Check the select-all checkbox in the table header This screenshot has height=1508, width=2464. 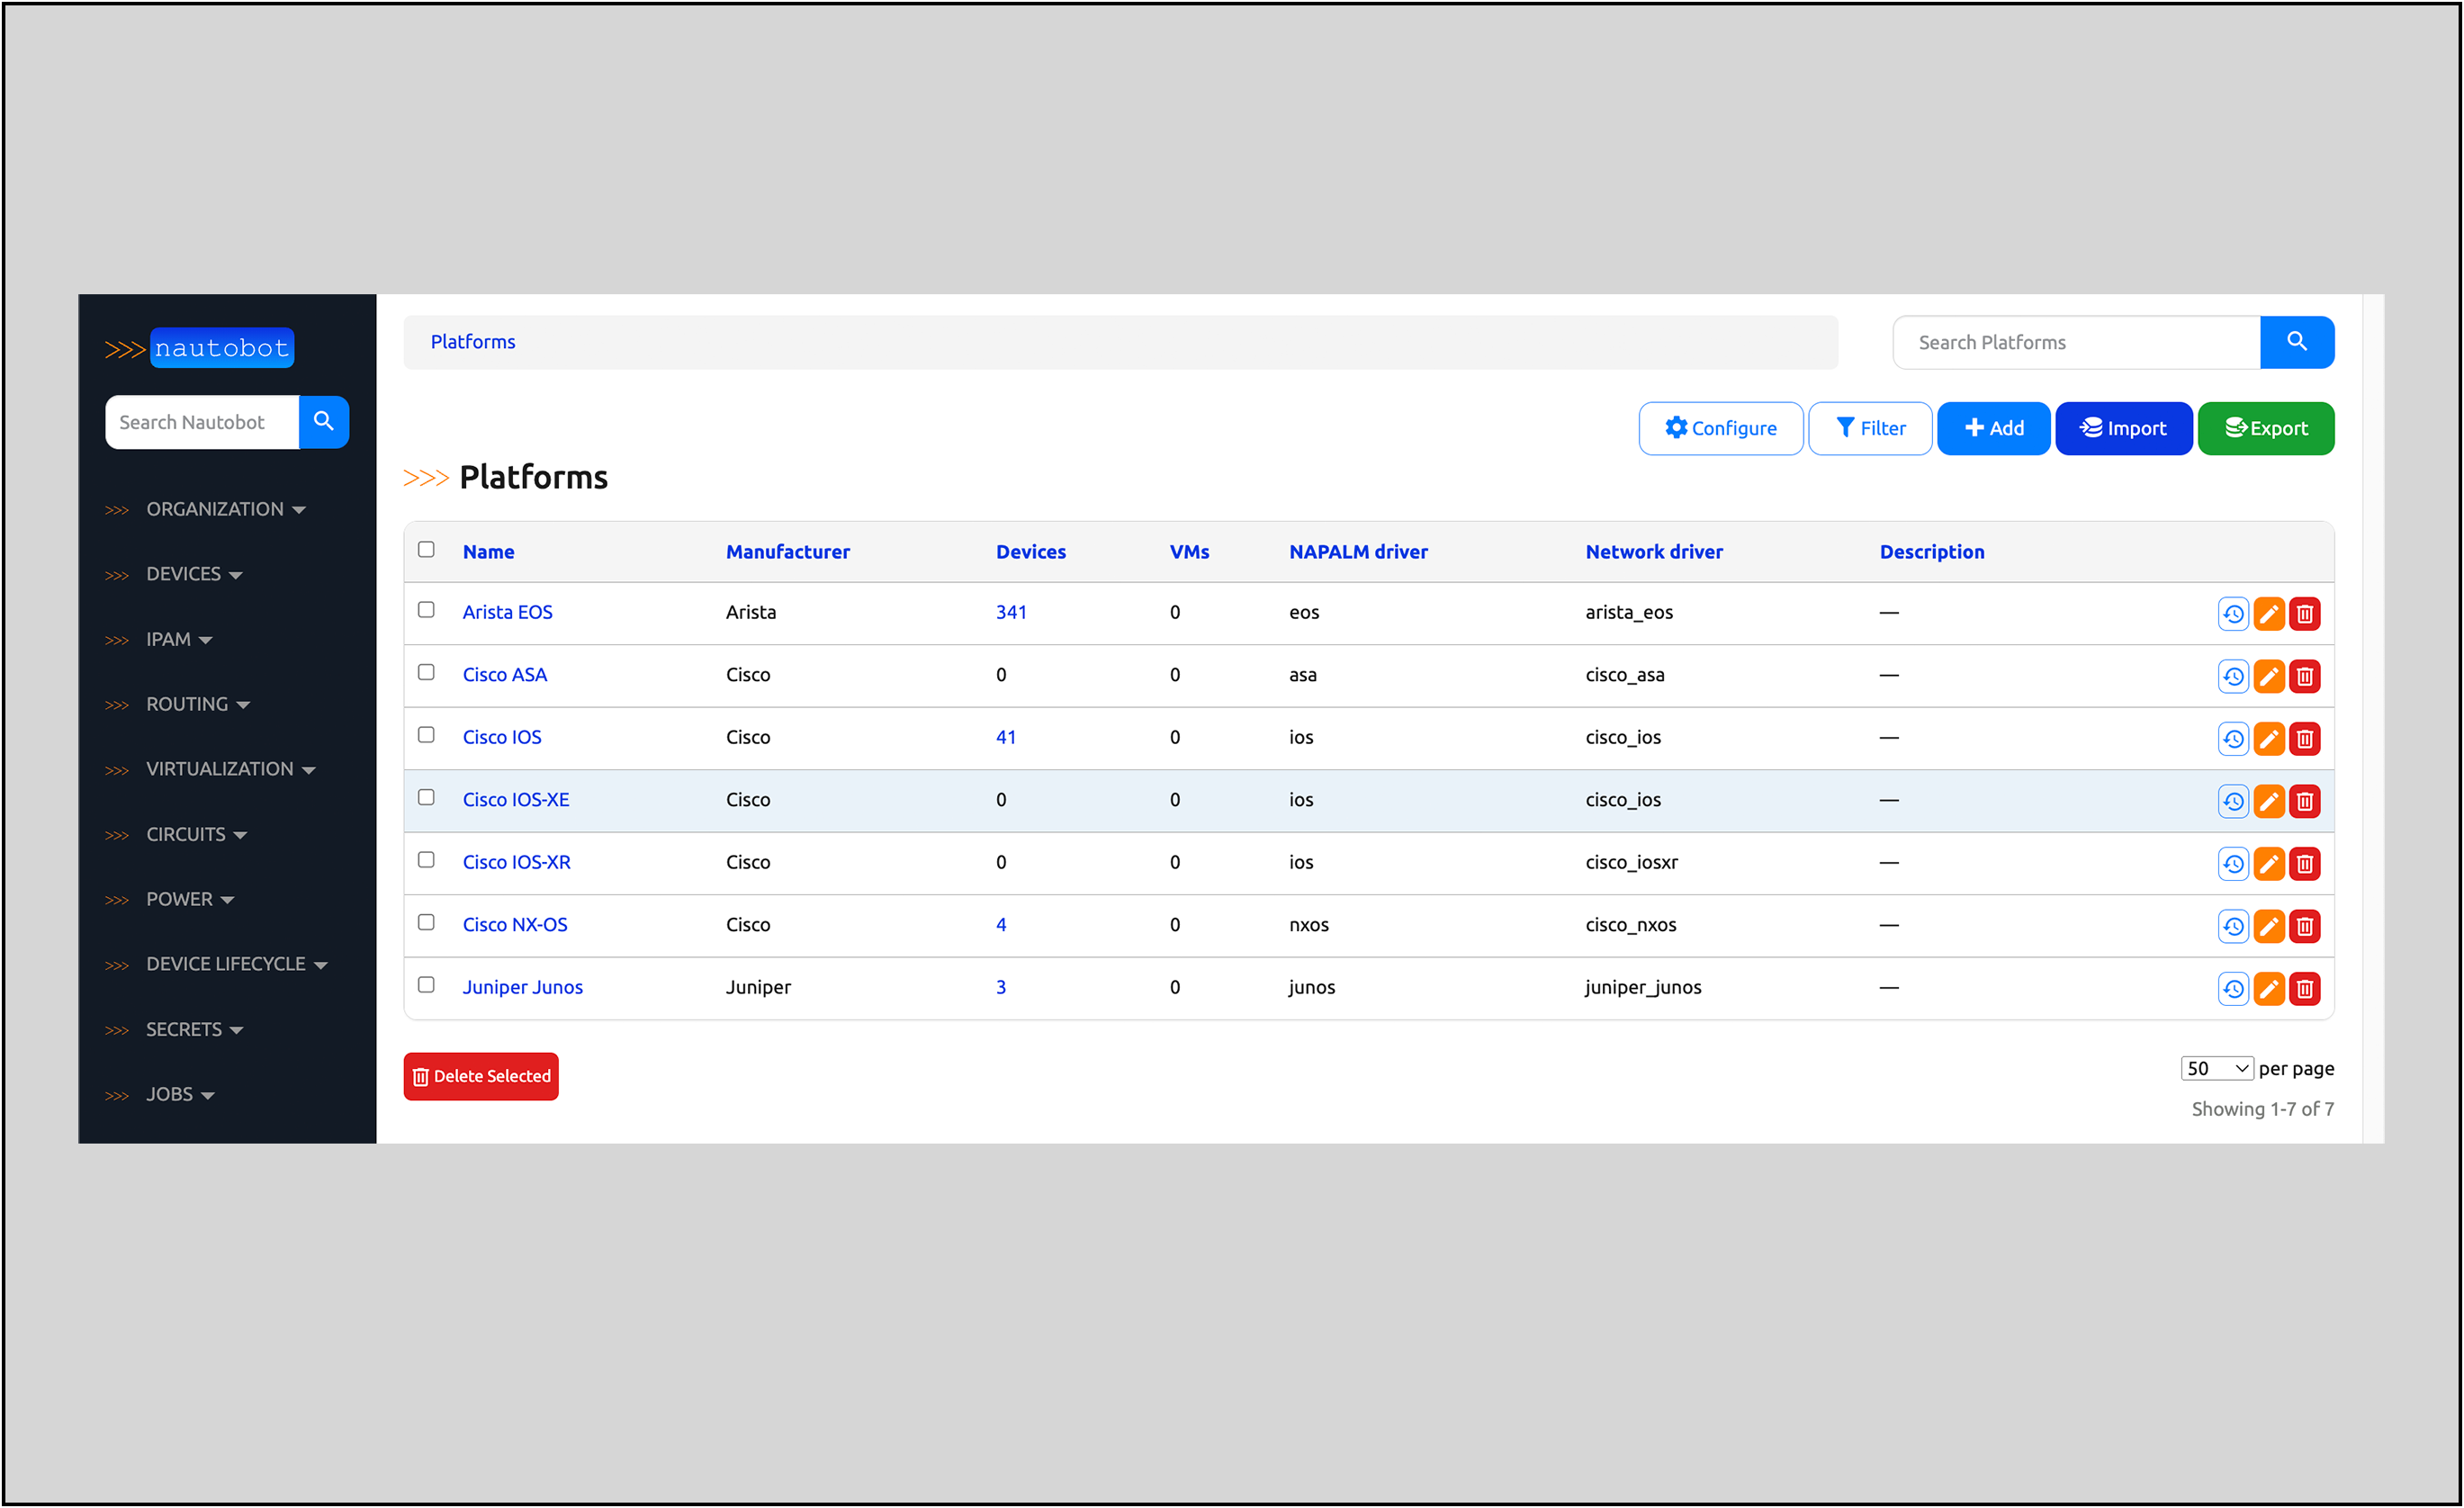point(427,549)
